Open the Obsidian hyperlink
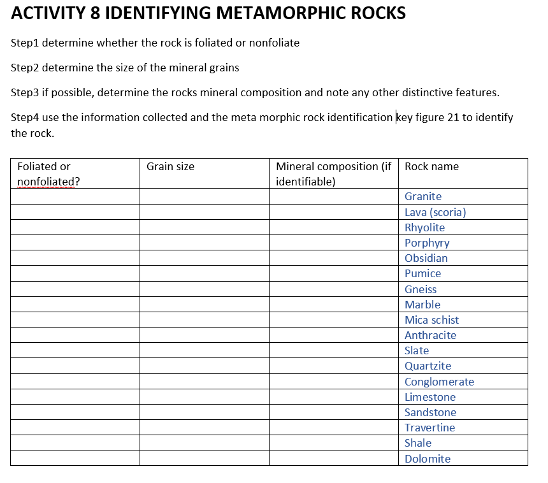Image resolution: width=548 pixels, height=483 pixels. (426, 258)
